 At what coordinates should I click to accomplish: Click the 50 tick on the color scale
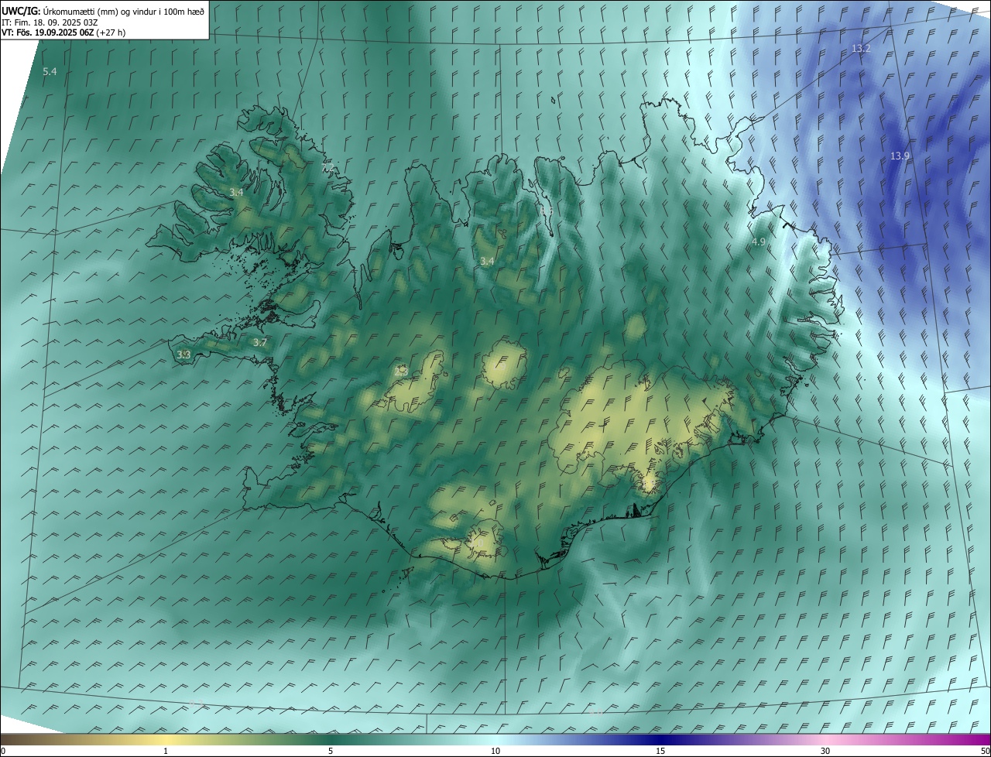[x=985, y=751]
